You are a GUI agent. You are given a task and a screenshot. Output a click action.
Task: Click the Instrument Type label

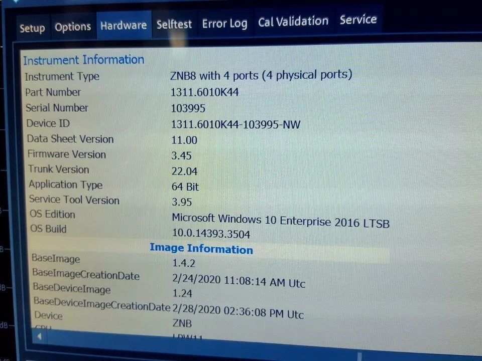[62, 76]
